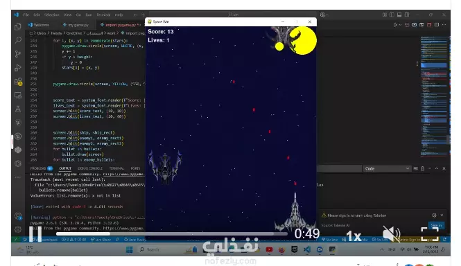The image size is (461, 266).
Task: Open the Accounts icon in activity bar
Action: point(18,216)
